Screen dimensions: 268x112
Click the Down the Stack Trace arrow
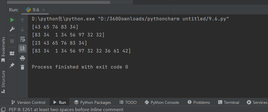coord(22,29)
